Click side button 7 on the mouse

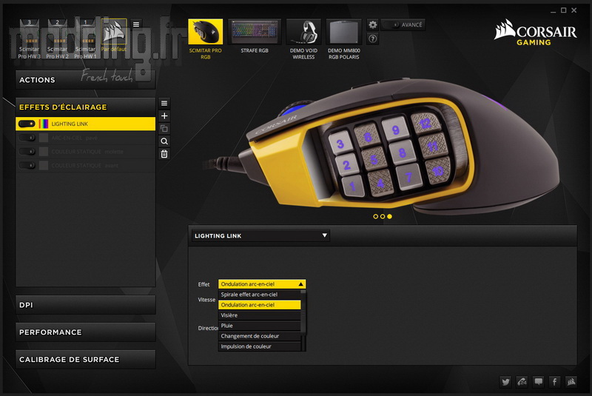(x=408, y=176)
